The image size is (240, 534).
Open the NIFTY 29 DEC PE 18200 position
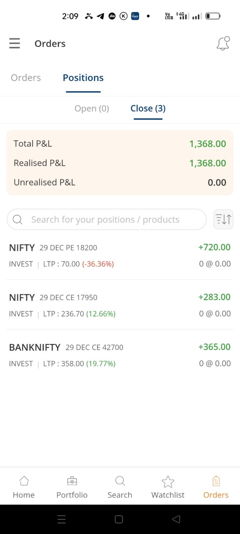coord(120,255)
